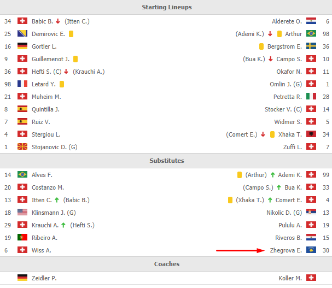Open coach Koller M. profile
332x288 pixels.
pyautogui.click(x=290, y=278)
